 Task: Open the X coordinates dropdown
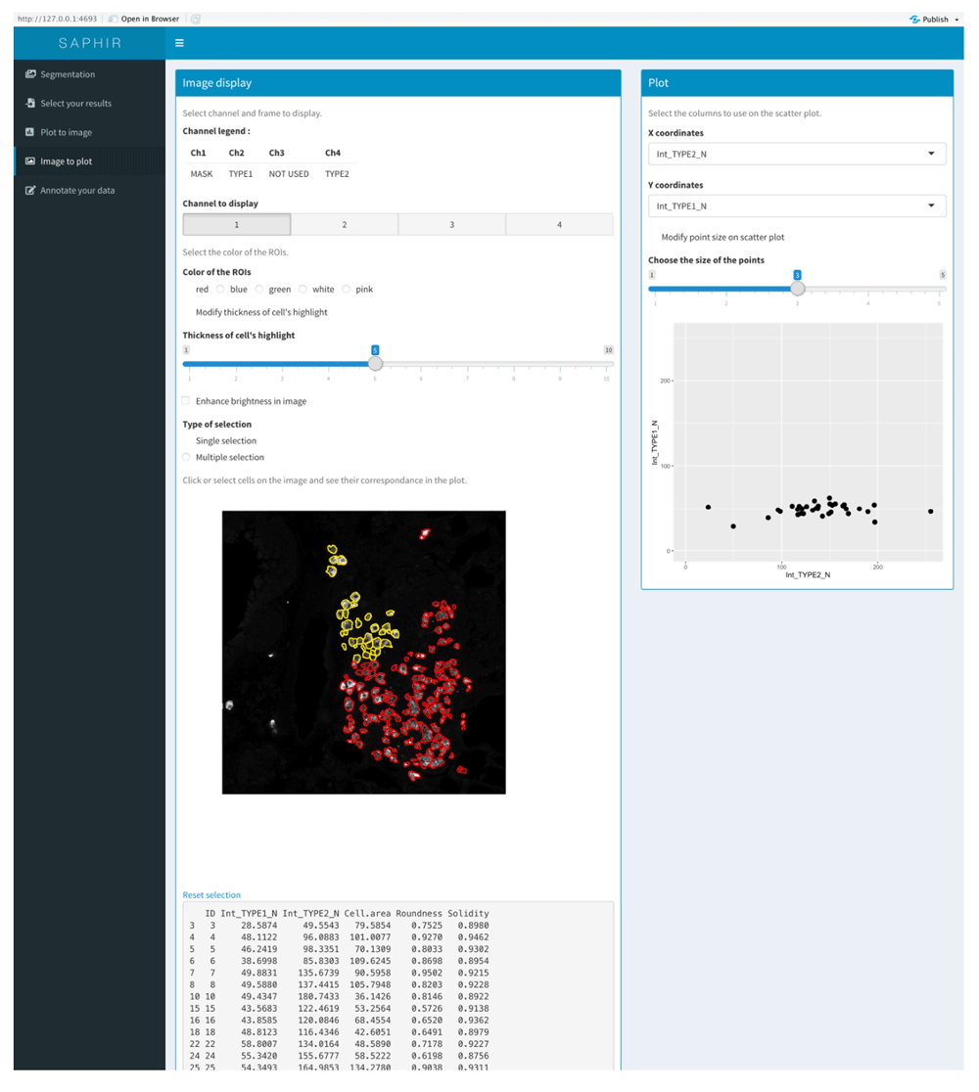coord(797,154)
